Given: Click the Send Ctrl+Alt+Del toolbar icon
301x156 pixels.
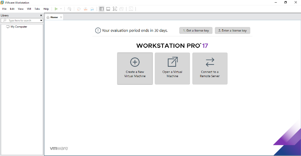Looking at the screenshot, I should click(69, 9).
